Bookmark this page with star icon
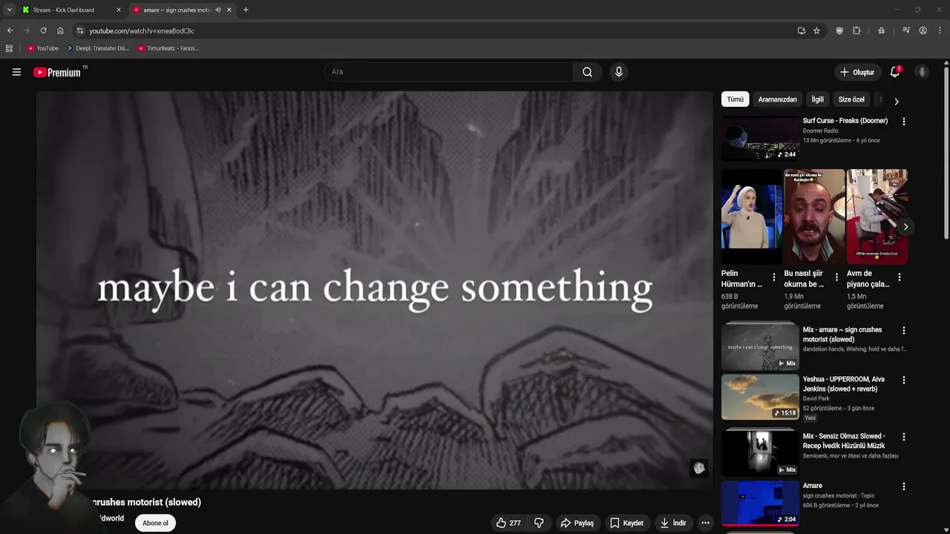The width and height of the screenshot is (950, 534). click(x=816, y=30)
